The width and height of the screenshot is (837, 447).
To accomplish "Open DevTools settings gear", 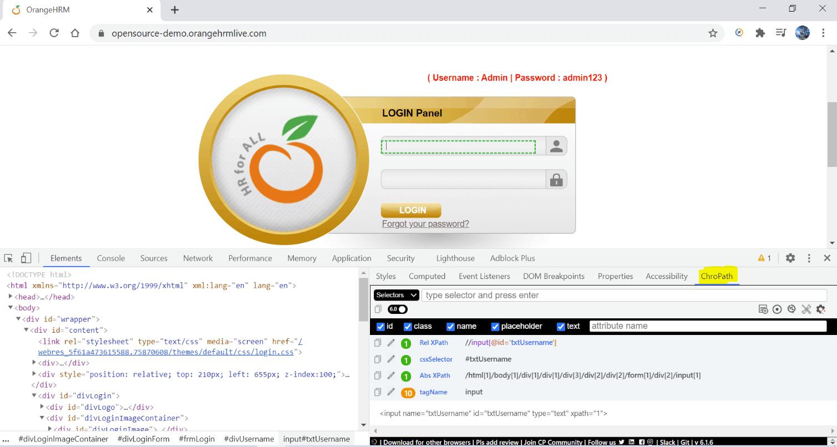I will coord(790,258).
